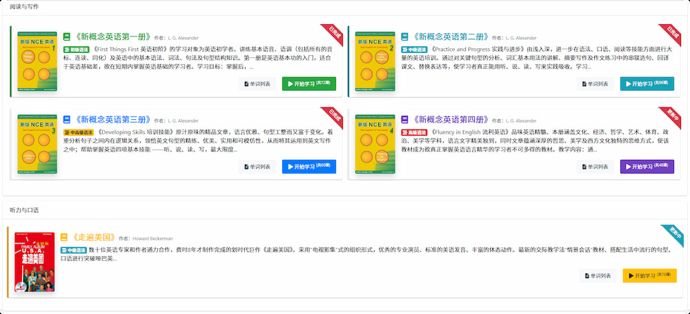The image size is (690, 314).
Task: Click the 初级语法 tag on 新概念英语第一册
Action: point(77,50)
